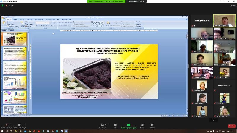This screenshot has width=237, height=133.
Task: Select Ольга Коваль participant tile
Action: coord(225,85)
